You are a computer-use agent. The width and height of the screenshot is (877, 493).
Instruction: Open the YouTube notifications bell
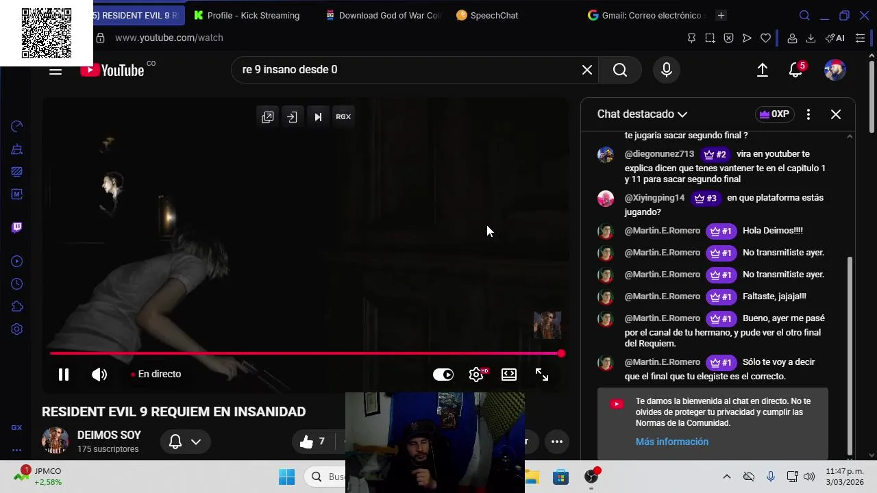pos(795,70)
